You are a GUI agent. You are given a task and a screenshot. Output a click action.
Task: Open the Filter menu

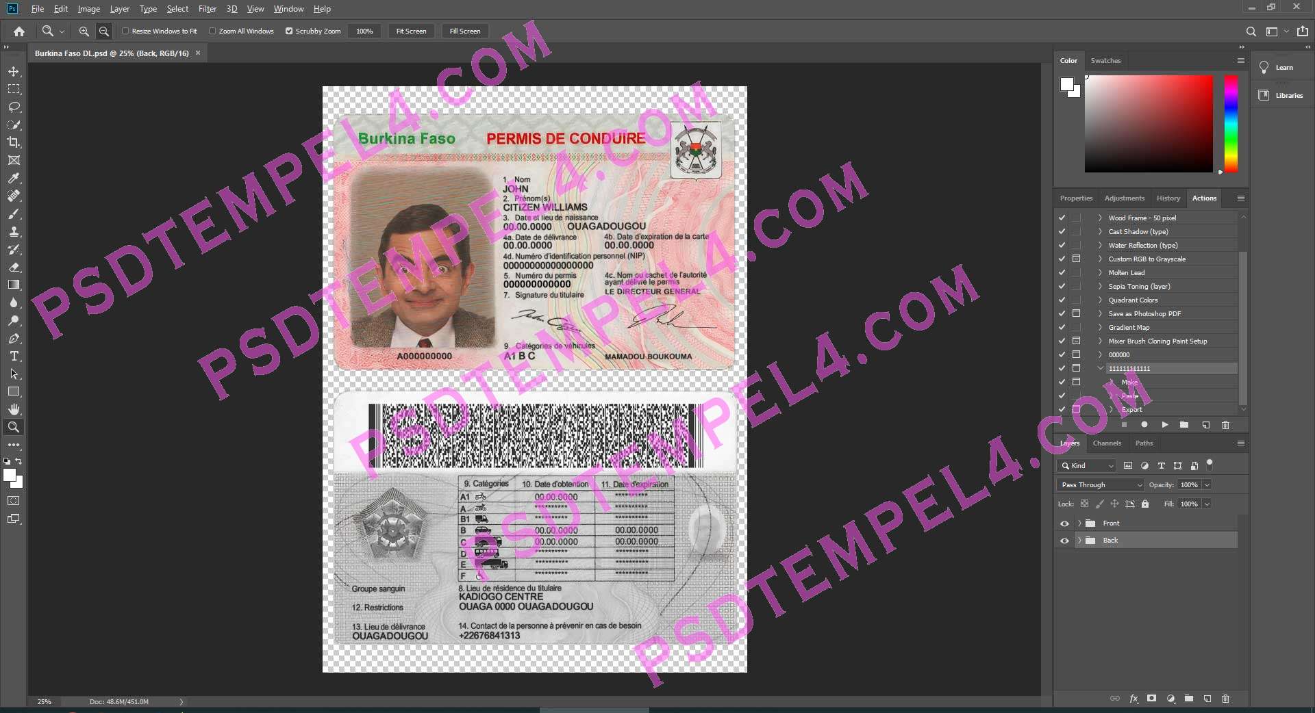pos(207,9)
